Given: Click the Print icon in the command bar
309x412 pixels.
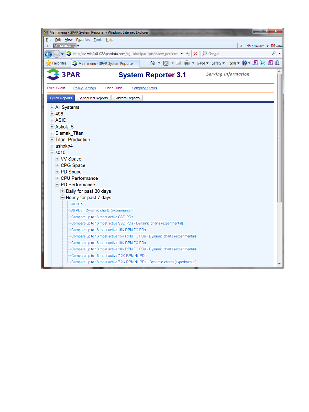Looking at the screenshot, I should tap(187, 63).
